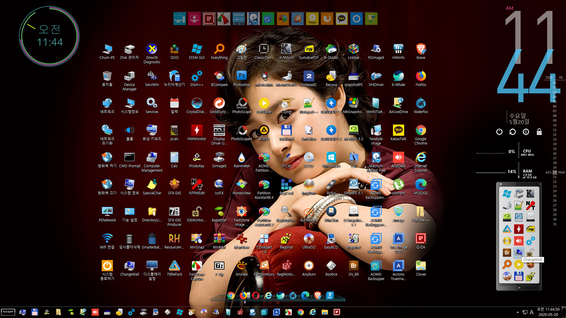
Task: Open Acronis TrueImage desktop icon
Action: tap(398, 270)
